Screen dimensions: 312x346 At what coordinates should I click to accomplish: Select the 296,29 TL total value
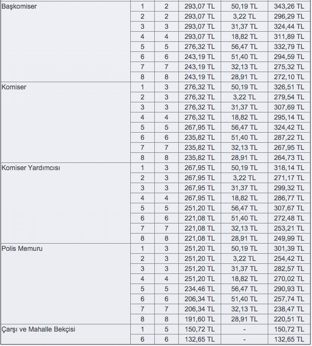tap(290, 16)
